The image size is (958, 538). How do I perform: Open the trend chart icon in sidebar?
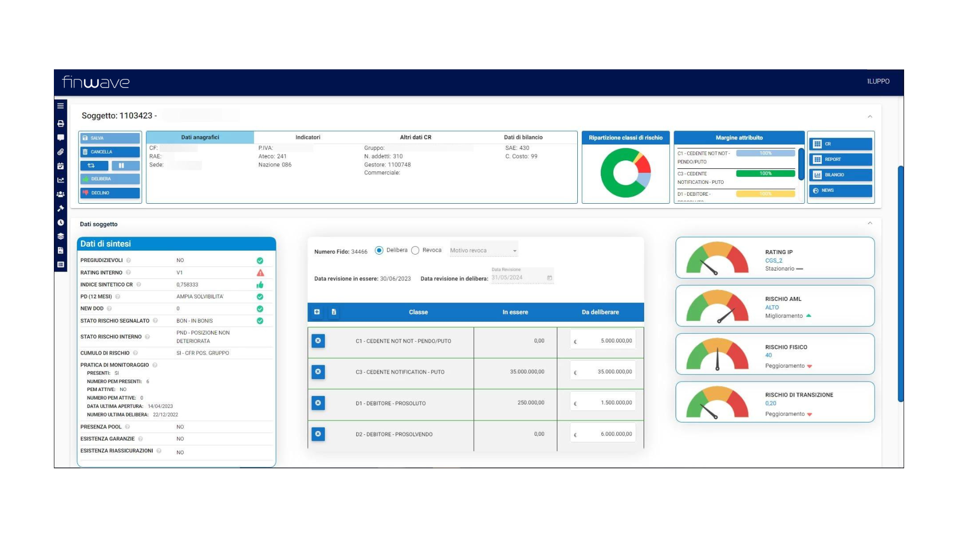point(61,179)
